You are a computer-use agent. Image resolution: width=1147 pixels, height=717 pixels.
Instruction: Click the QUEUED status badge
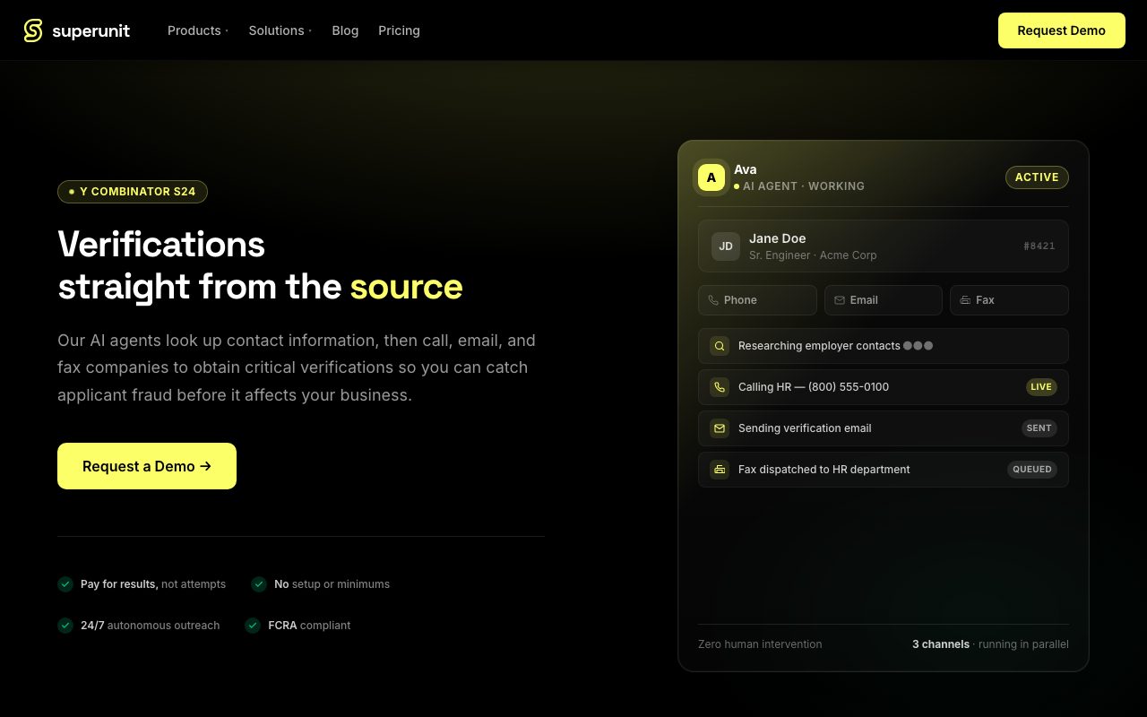1032,470
